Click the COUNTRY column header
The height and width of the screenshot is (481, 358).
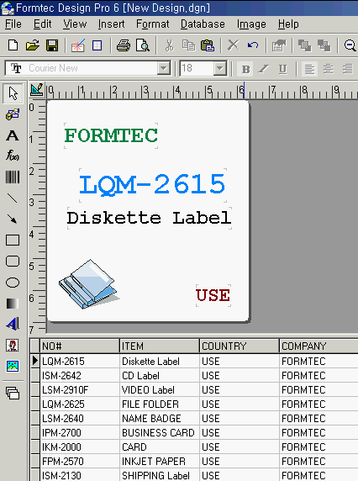240,346
